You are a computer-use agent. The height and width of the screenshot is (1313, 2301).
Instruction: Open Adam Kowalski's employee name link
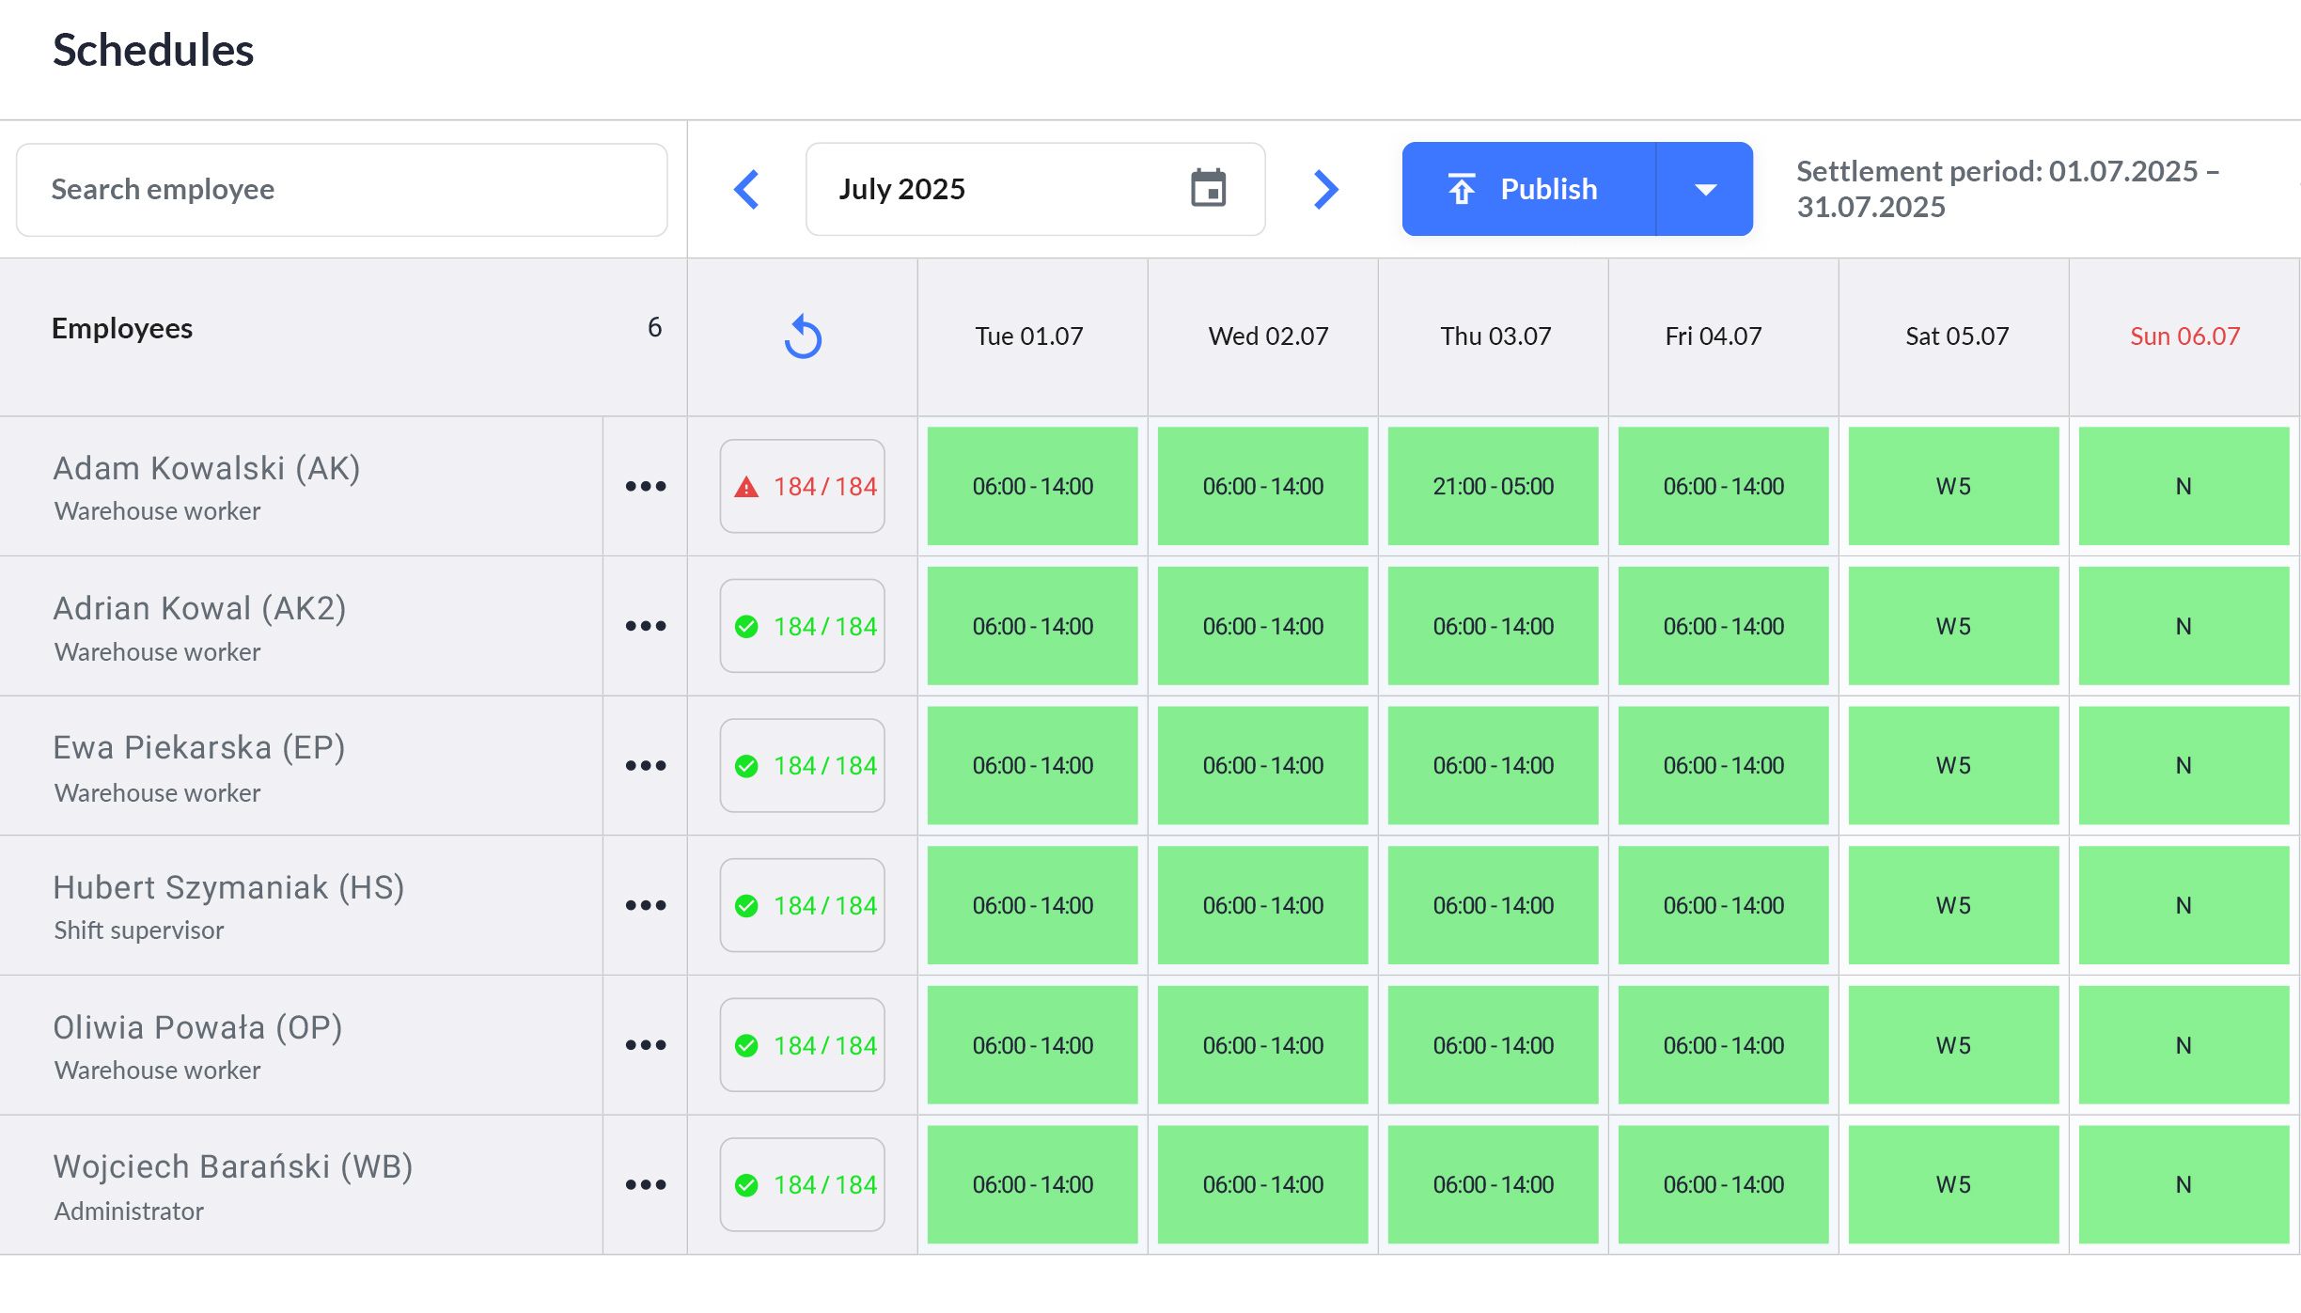(207, 468)
